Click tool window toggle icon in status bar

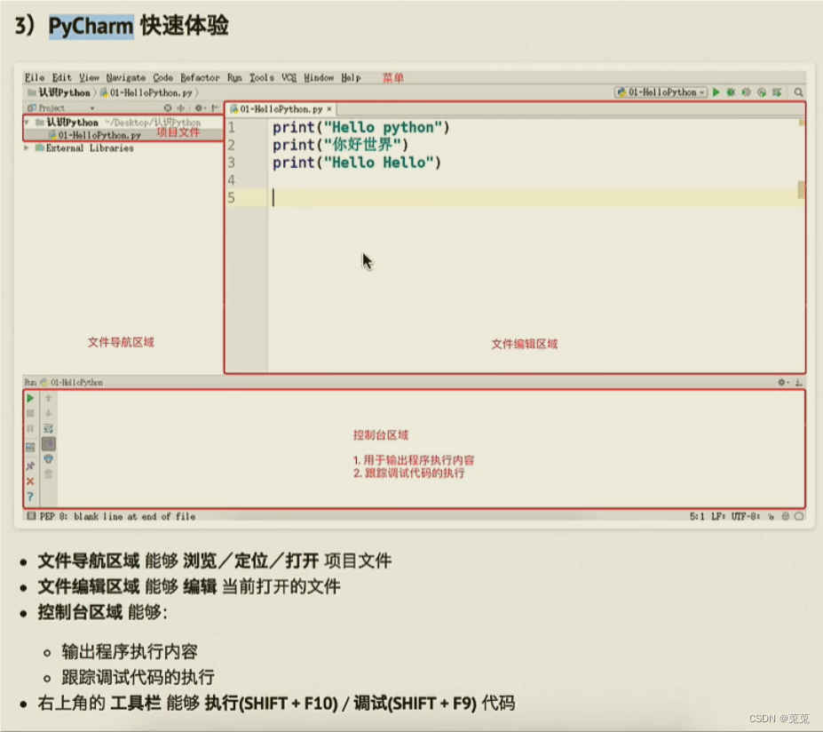pos(31,516)
